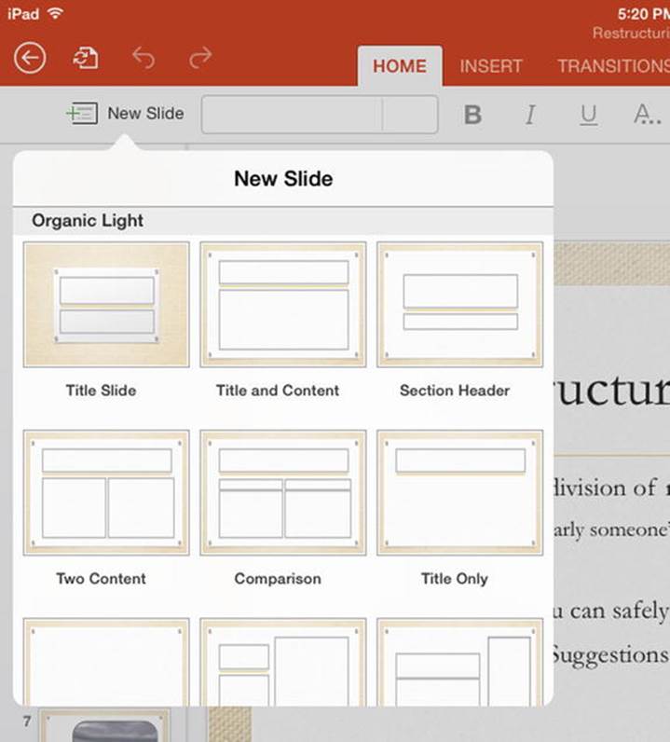Screen dimensions: 670x742
Task: Click the New Slide icon
Action: [x=82, y=114]
